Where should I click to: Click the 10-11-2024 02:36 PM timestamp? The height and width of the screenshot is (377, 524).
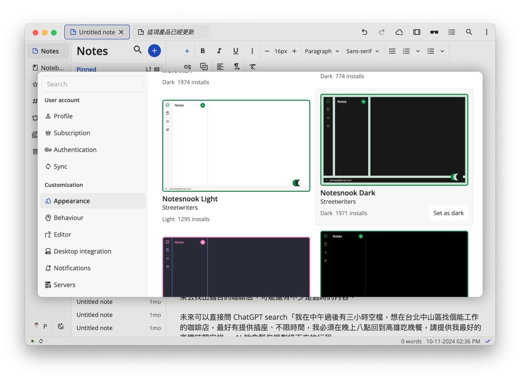(453, 341)
